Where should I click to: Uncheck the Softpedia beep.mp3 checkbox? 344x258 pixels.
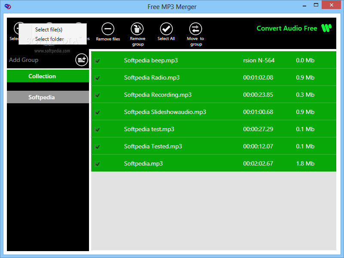[x=98, y=61]
